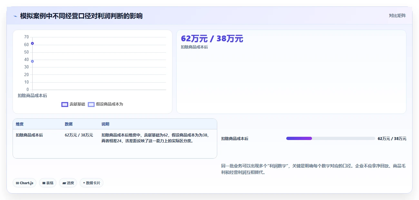Toggle the 假设商品成本为 legend swatch

click(x=91, y=104)
